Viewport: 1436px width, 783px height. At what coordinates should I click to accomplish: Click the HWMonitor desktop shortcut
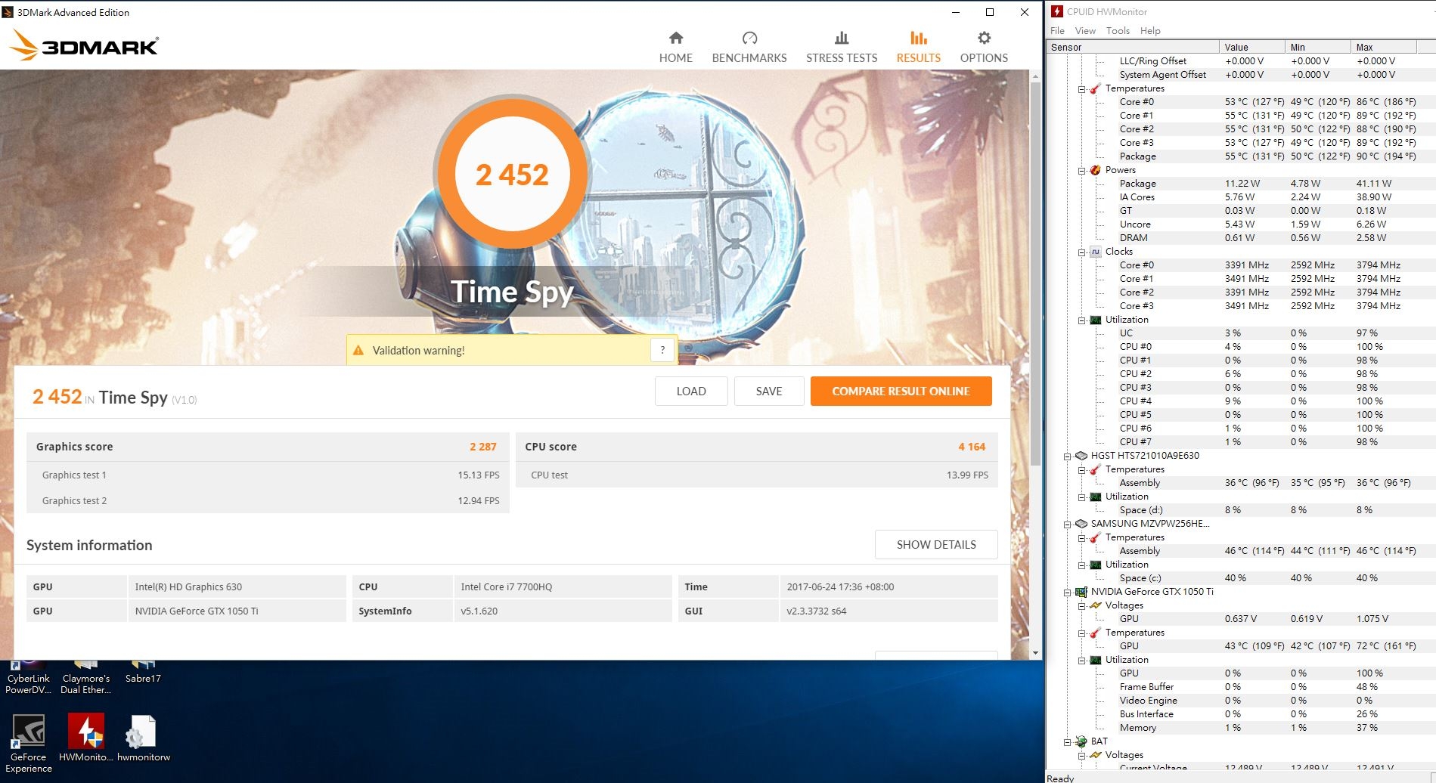coord(86,738)
